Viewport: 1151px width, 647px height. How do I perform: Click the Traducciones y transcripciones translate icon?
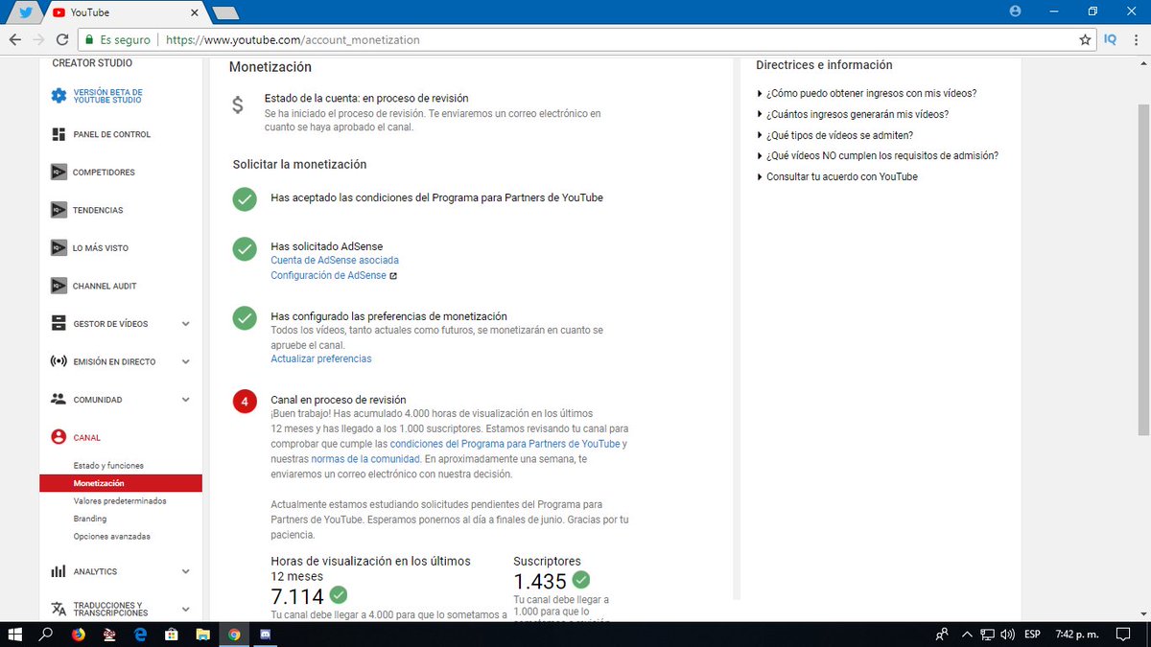[x=59, y=610]
